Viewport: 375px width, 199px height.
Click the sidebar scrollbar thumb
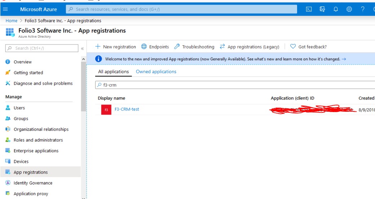click(x=83, y=86)
